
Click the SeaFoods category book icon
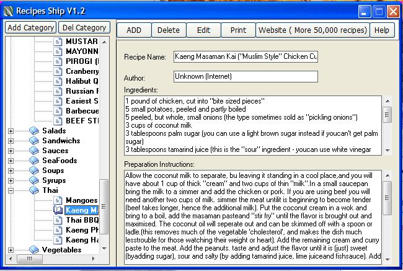[34, 161]
